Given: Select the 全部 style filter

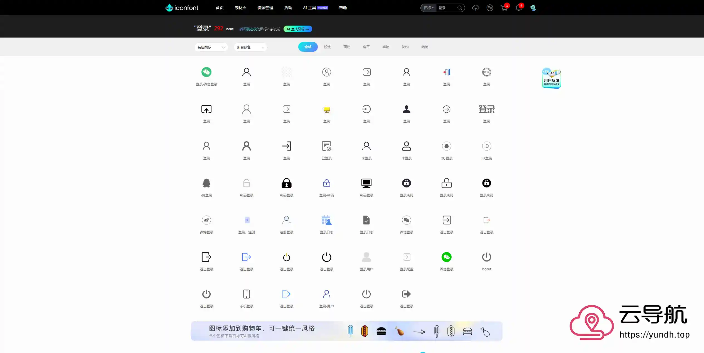Looking at the screenshot, I should click(x=308, y=47).
